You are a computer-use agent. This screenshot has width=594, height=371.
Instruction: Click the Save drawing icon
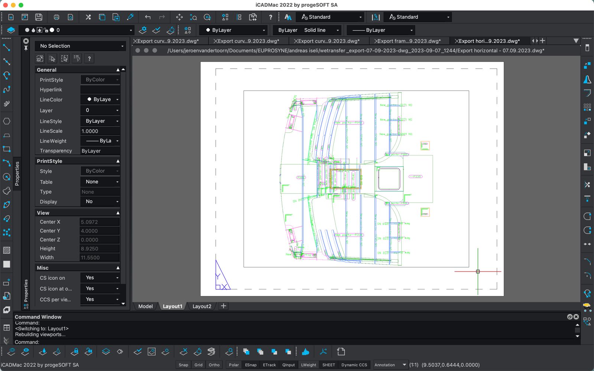(x=39, y=17)
